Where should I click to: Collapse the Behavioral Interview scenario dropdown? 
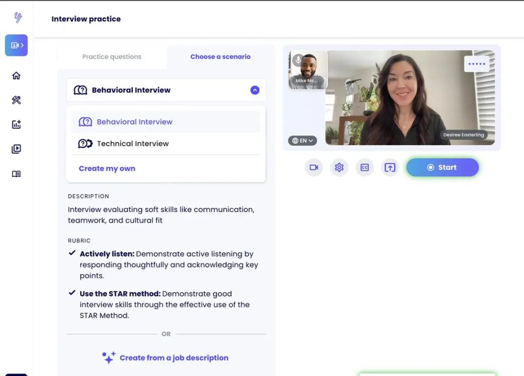tap(166, 90)
